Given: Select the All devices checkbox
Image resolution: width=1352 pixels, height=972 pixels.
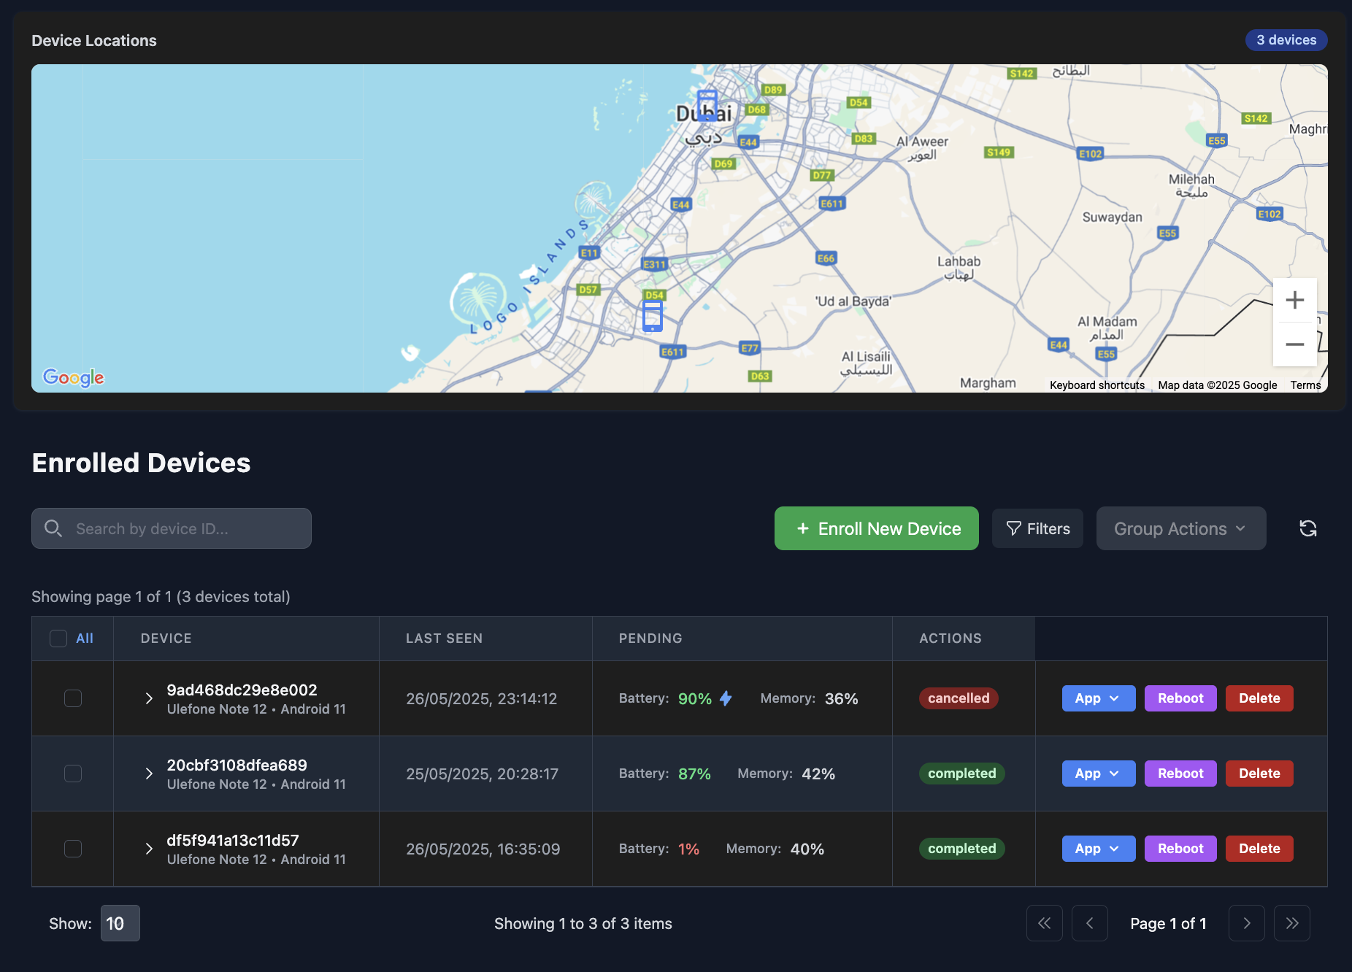Looking at the screenshot, I should pyautogui.click(x=58, y=638).
